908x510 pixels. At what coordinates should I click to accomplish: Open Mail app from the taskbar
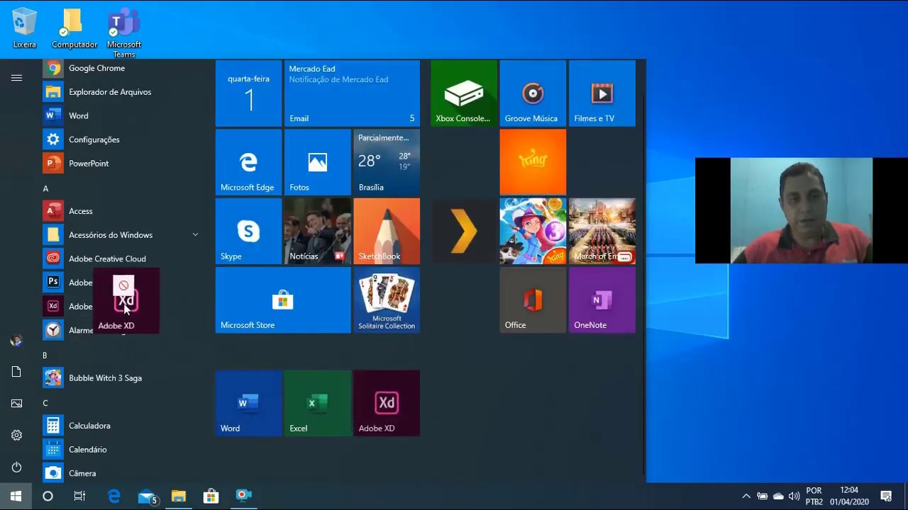(147, 497)
